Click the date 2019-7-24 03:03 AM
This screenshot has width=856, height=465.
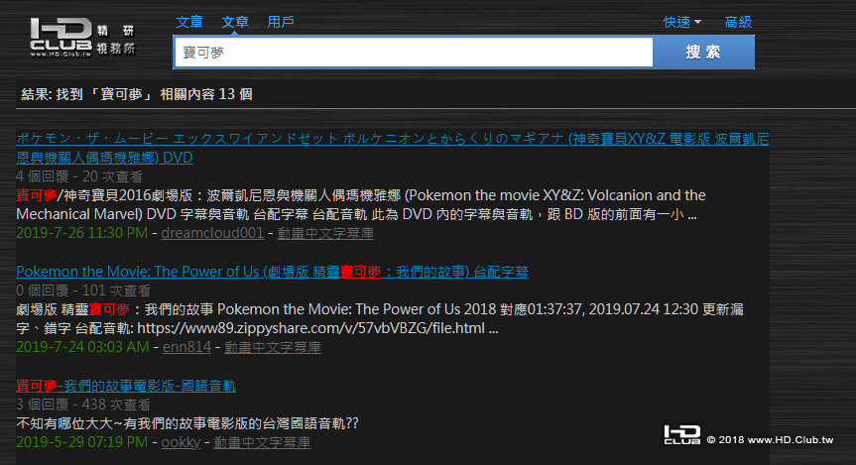[82, 347]
